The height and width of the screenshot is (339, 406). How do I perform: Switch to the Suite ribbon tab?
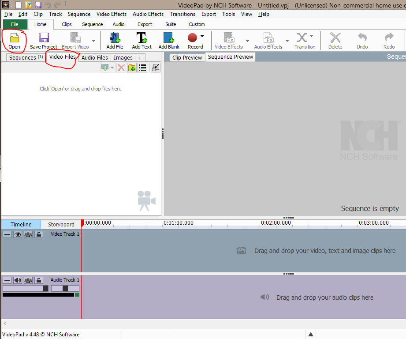[171, 24]
